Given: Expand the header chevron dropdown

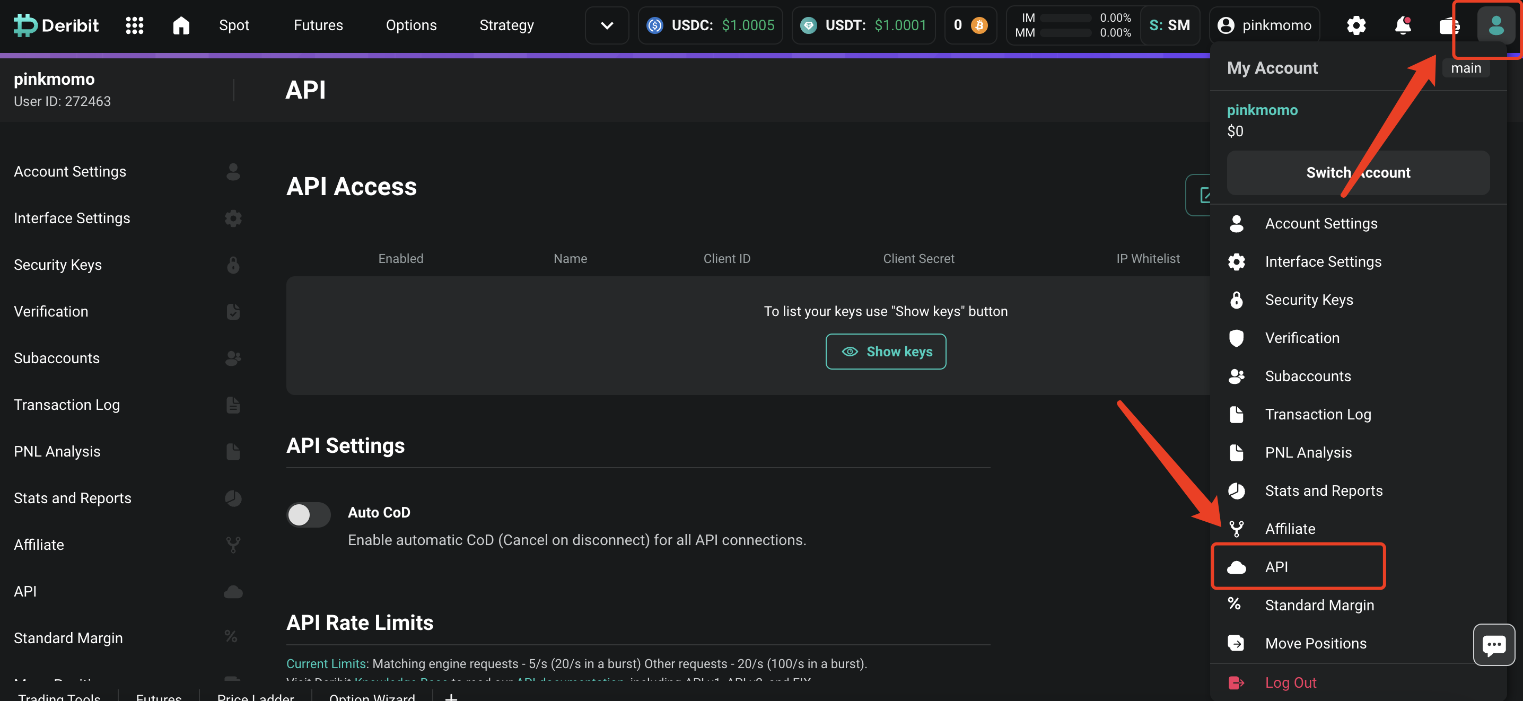Looking at the screenshot, I should pyautogui.click(x=607, y=25).
